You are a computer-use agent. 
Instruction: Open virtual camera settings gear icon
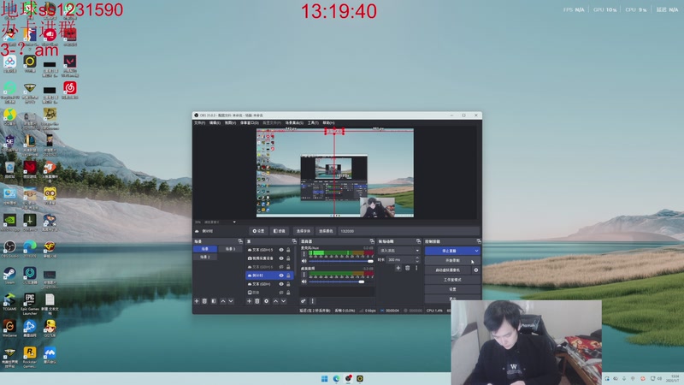point(476,270)
